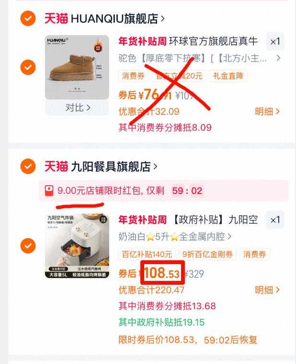Uncheck the HUANQIU旗舰店 store checkbox
Screen dimensions: 296x364
(28, 18)
